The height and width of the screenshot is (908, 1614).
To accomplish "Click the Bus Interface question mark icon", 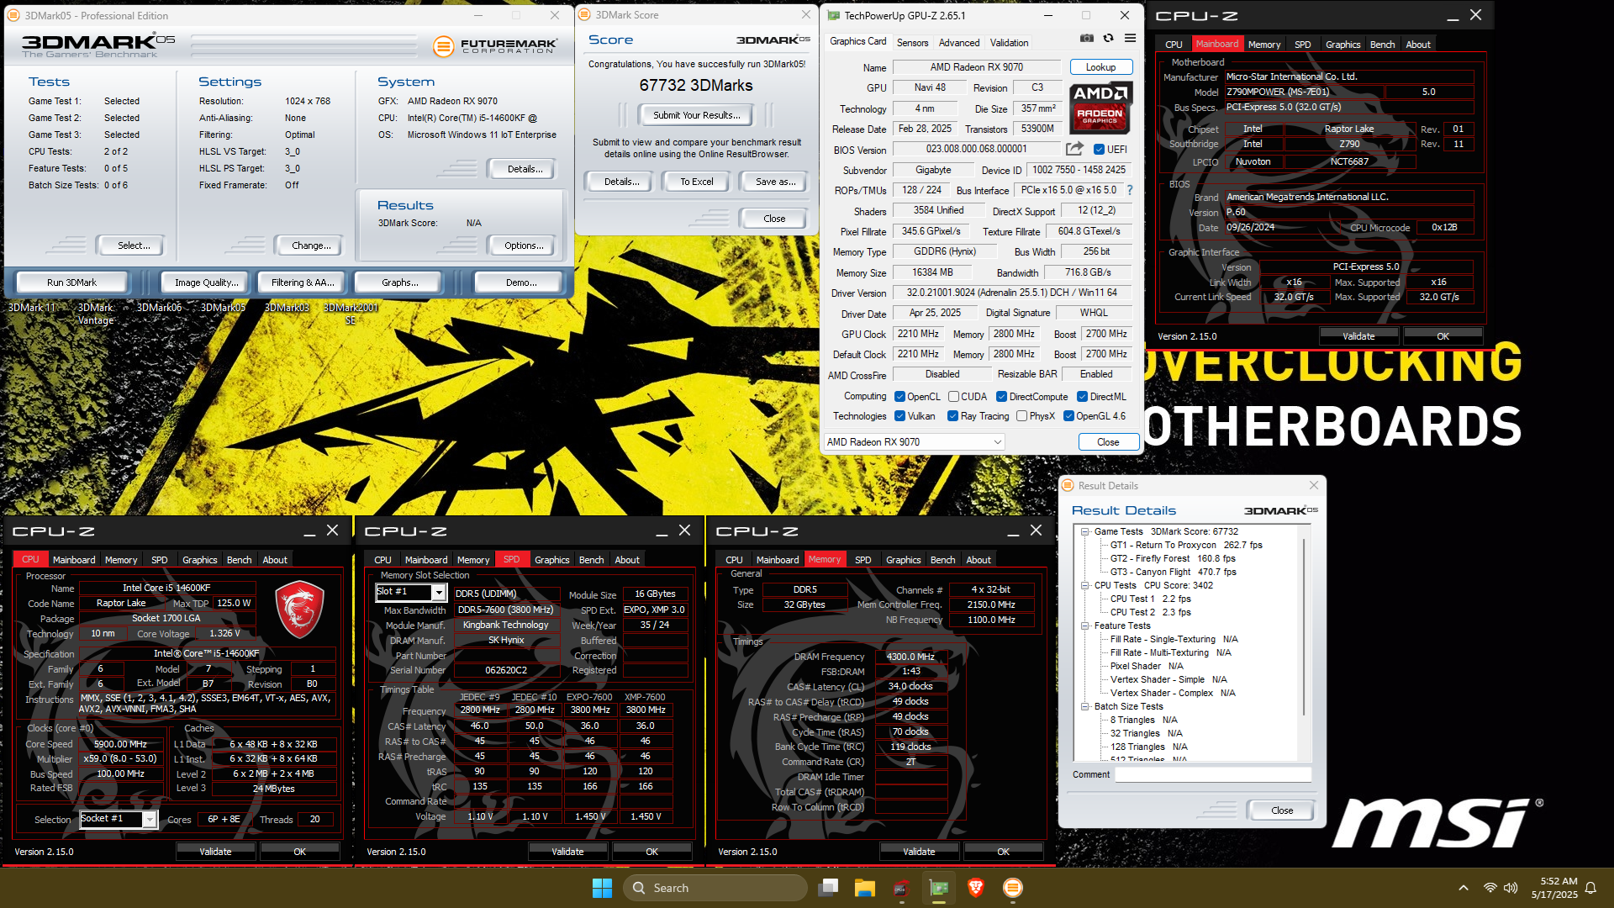I will pyautogui.click(x=1130, y=190).
